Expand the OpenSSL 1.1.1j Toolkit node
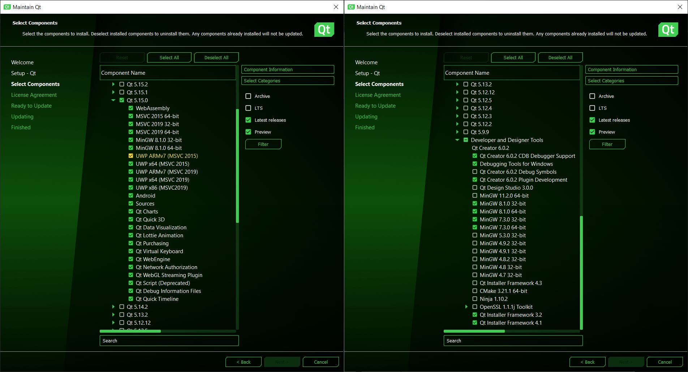 pyautogui.click(x=466, y=307)
